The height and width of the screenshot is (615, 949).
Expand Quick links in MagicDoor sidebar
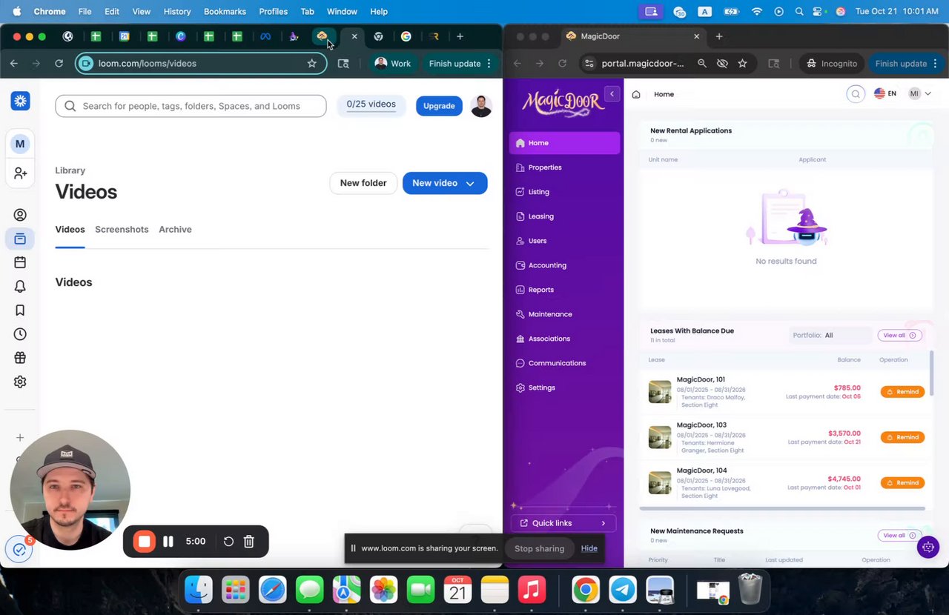[x=563, y=523]
